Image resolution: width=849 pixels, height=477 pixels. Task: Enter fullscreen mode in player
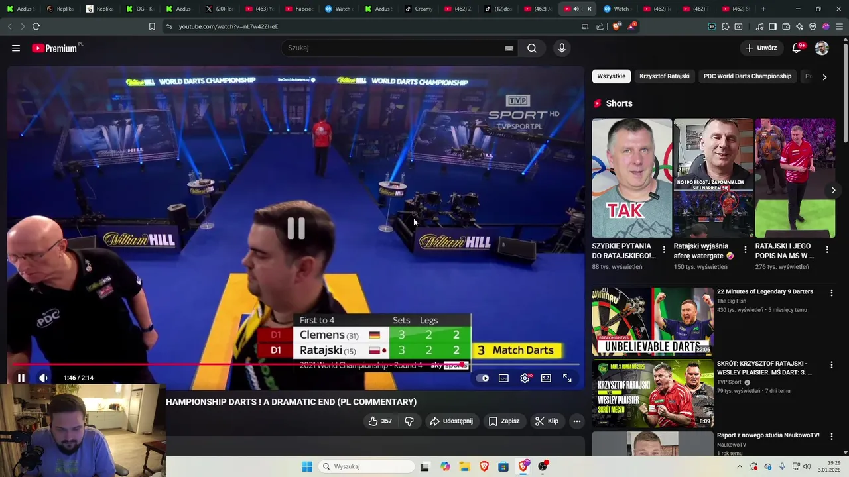(x=567, y=378)
